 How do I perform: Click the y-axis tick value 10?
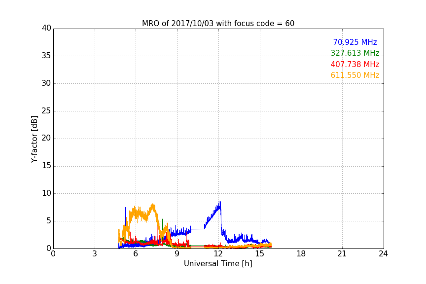click(x=46, y=193)
